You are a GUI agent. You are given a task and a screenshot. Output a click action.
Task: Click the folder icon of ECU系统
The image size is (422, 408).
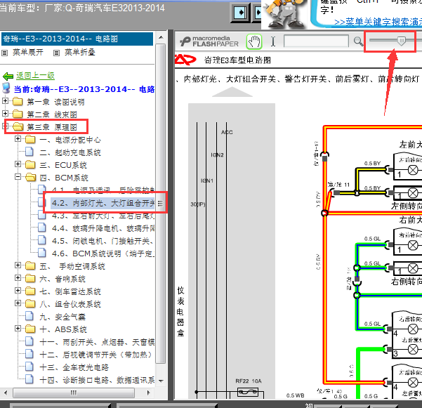(30, 165)
